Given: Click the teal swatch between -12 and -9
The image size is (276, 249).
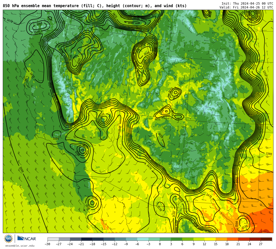Looking at the screenshot, I should click(121, 239).
